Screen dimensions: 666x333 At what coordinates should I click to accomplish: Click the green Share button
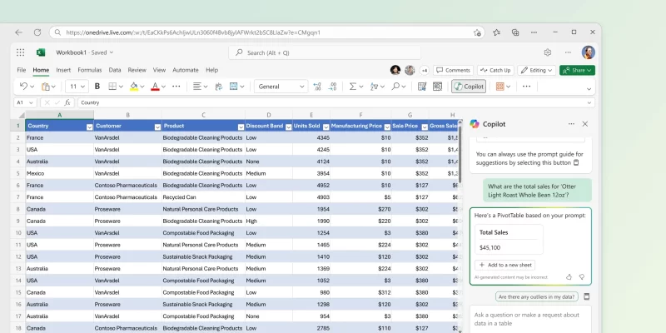pos(577,70)
